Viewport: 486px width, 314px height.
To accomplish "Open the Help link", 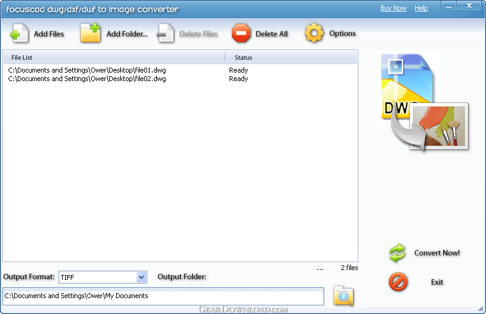I will tap(421, 8).
